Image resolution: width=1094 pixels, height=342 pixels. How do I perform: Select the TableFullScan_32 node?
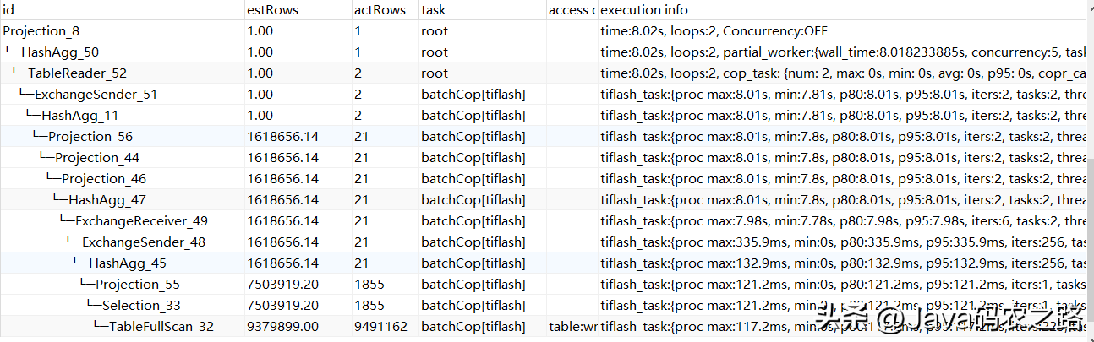(x=161, y=327)
